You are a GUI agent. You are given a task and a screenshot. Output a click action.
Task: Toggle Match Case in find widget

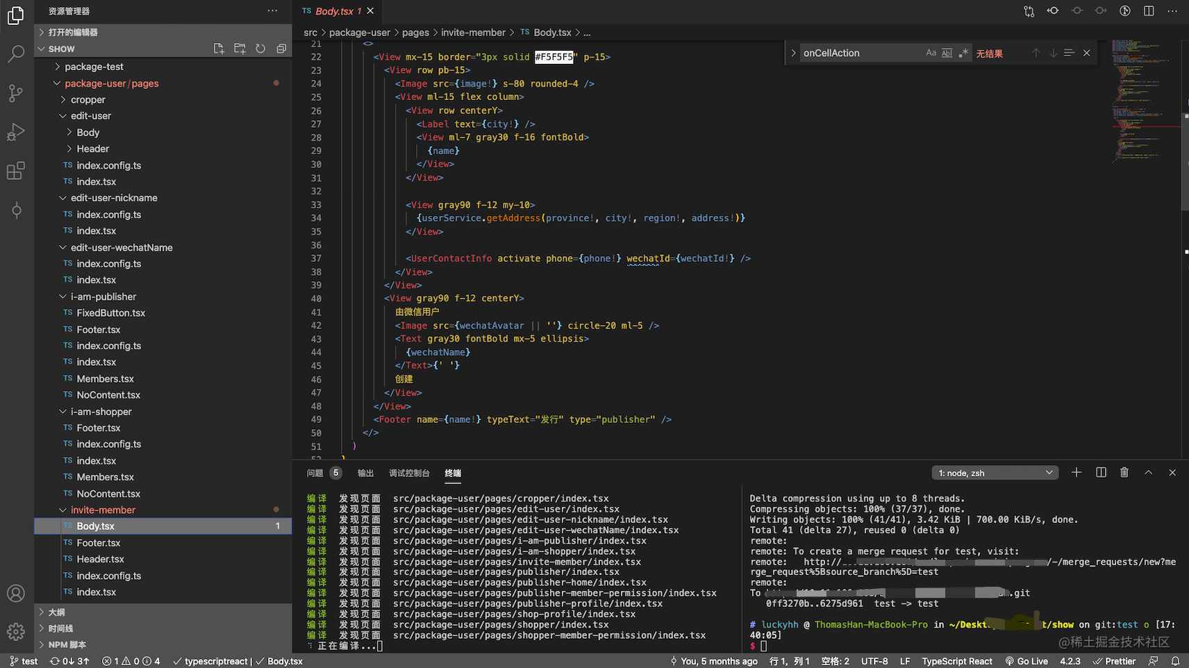[931, 53]
